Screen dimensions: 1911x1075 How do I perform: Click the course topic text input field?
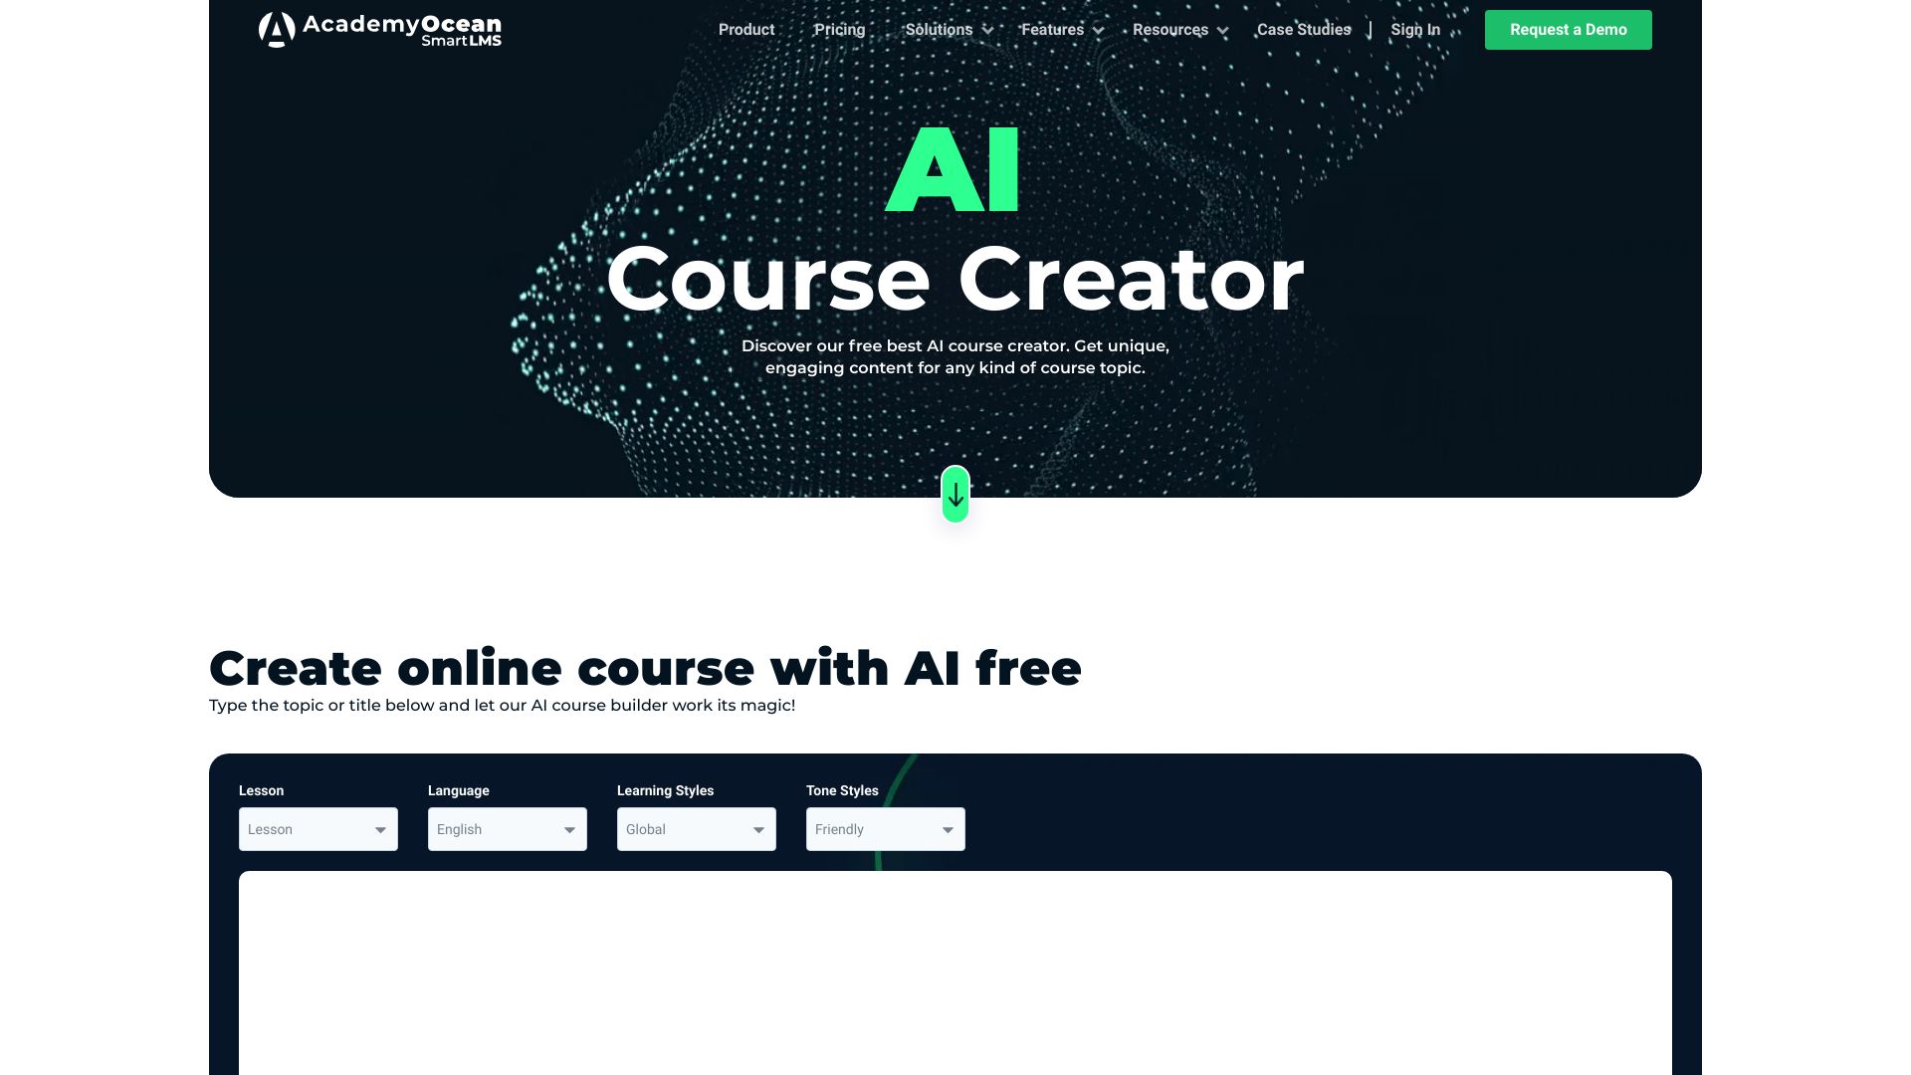click(x=955, y=972)
